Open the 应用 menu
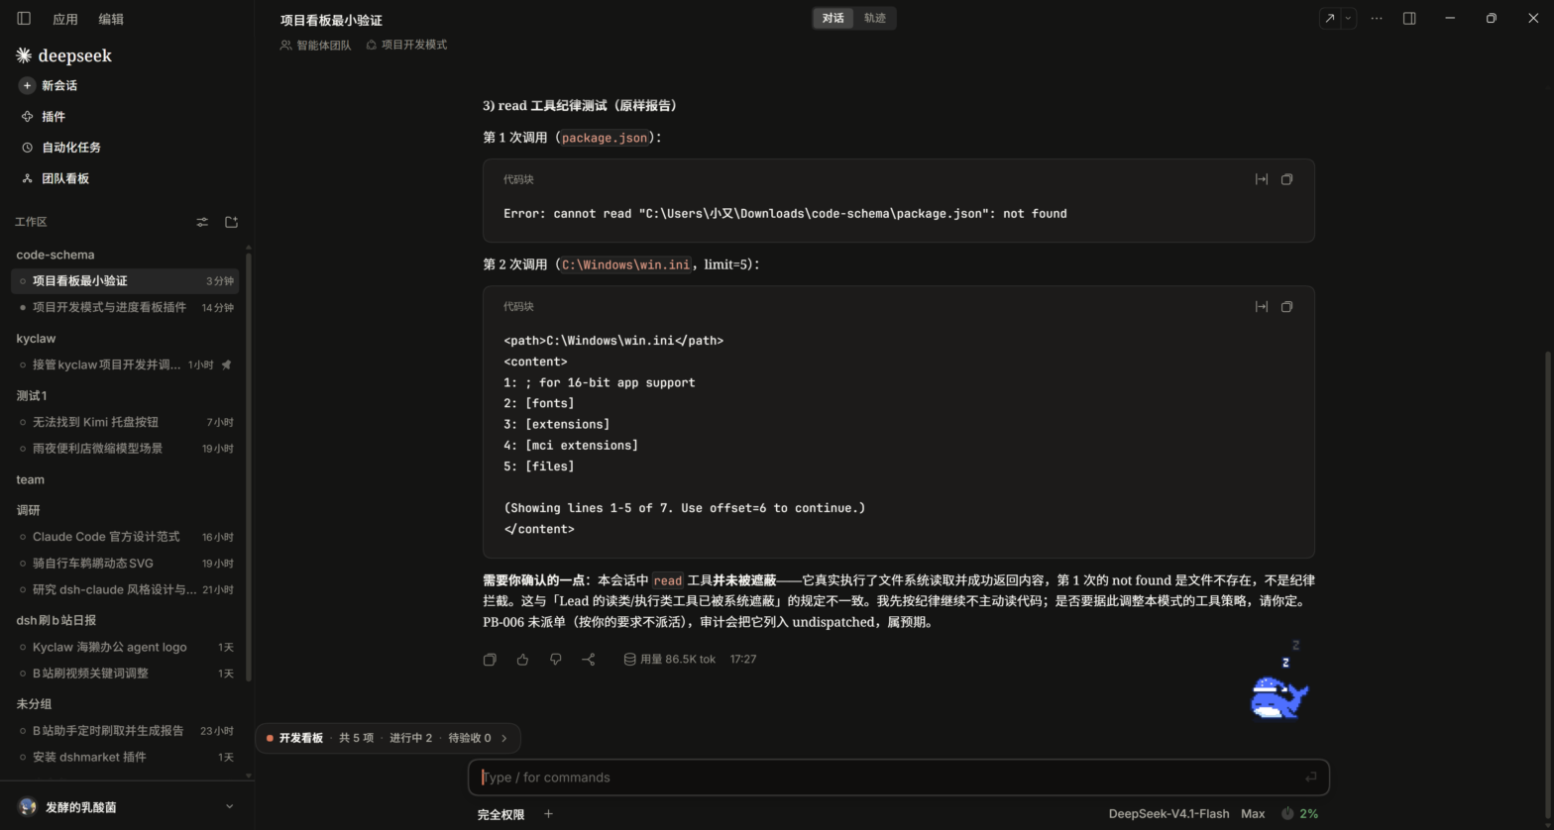This screenshot has width=1554, height=830. (x=65, y=19)
